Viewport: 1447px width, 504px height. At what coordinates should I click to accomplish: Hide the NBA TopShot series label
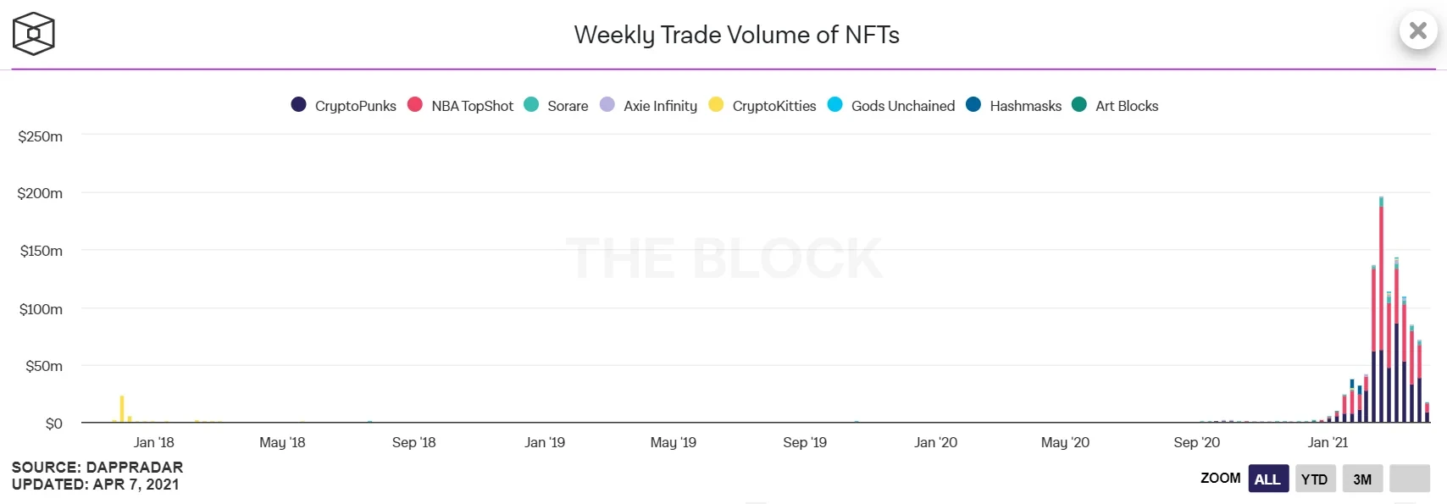pos(473,106)
